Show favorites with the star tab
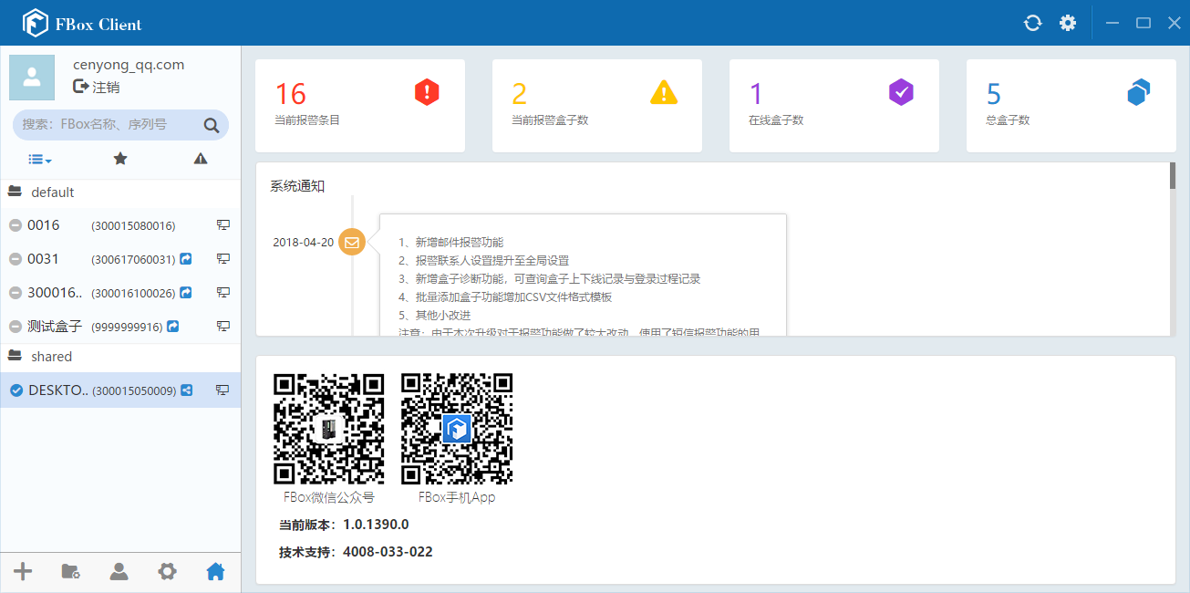 (120, 159)
